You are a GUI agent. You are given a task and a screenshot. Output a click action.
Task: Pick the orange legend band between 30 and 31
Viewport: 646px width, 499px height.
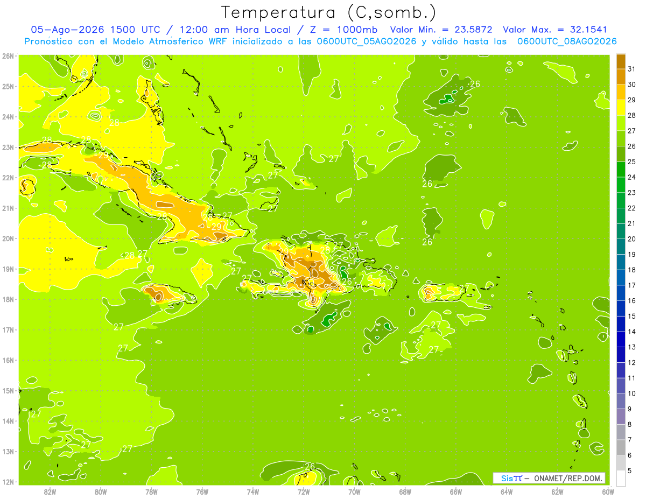pos(621,77)
